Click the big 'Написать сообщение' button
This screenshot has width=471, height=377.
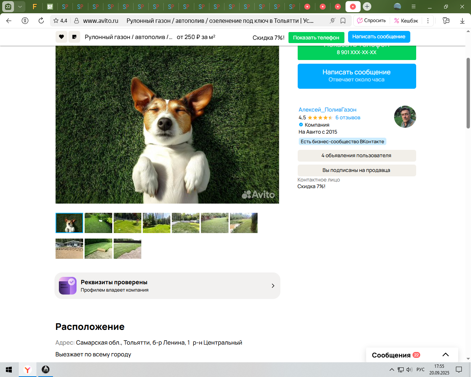tap(357, 76)
